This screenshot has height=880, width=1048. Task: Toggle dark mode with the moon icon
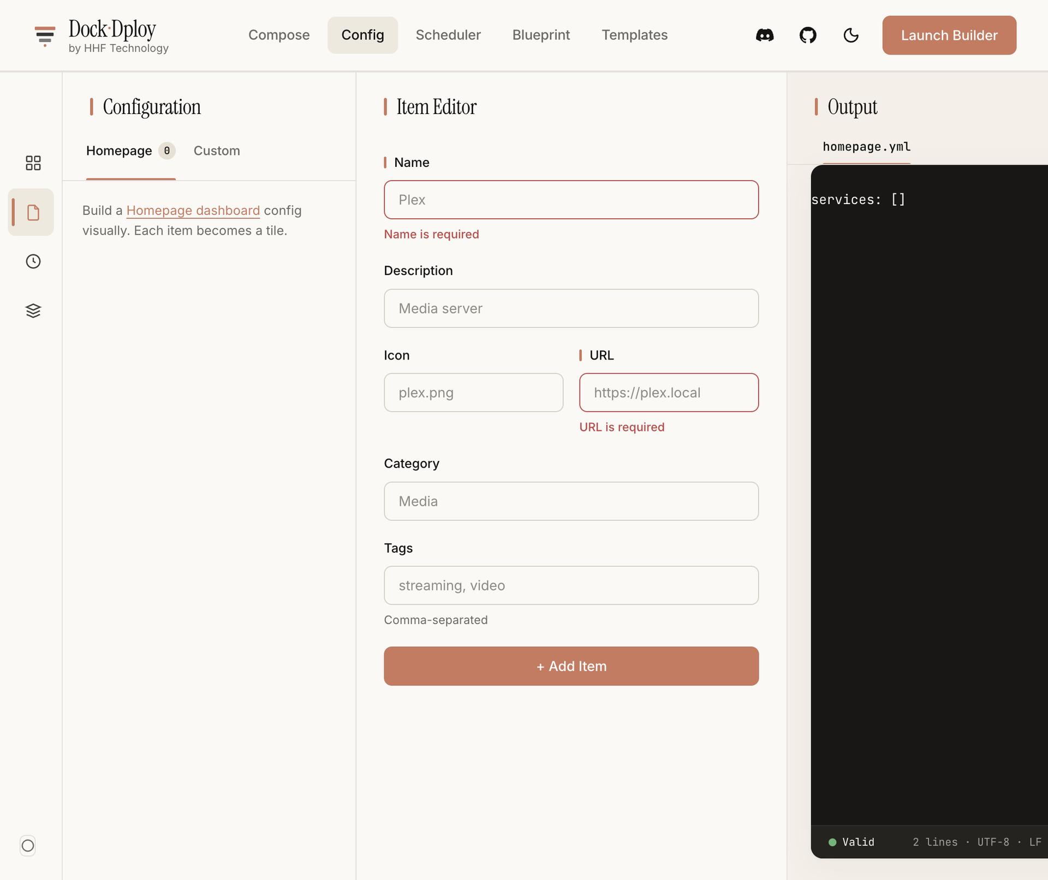click(x=851, y=35)
